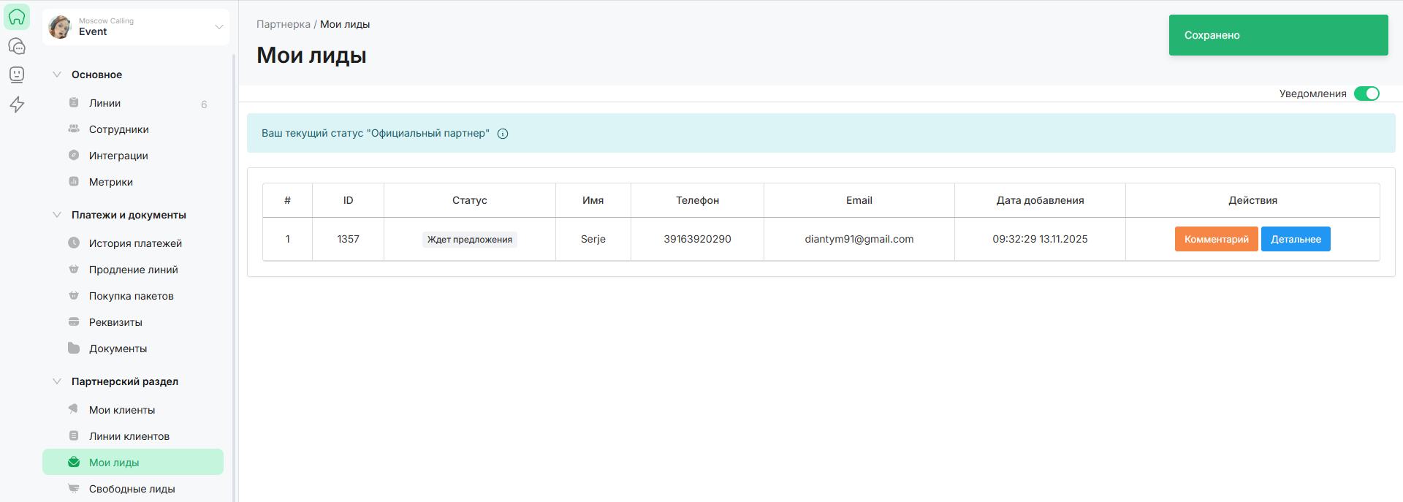
Task: Dismiss the green Сохранено notification
Action: [1278, 35]
